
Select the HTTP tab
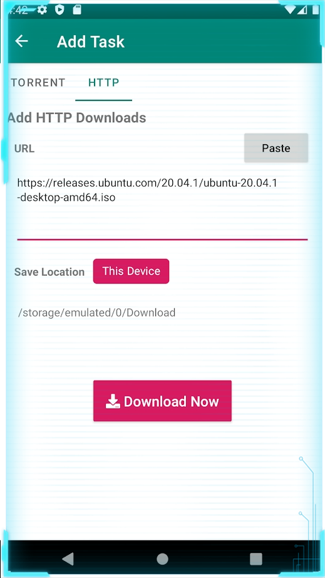click(104, 83)
